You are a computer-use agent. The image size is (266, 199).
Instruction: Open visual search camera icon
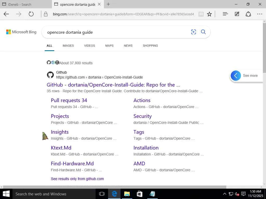(193, 32)
